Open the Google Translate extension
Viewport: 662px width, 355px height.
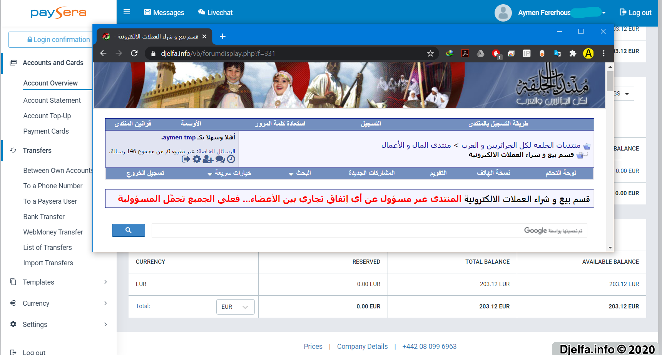pos(557,54)
